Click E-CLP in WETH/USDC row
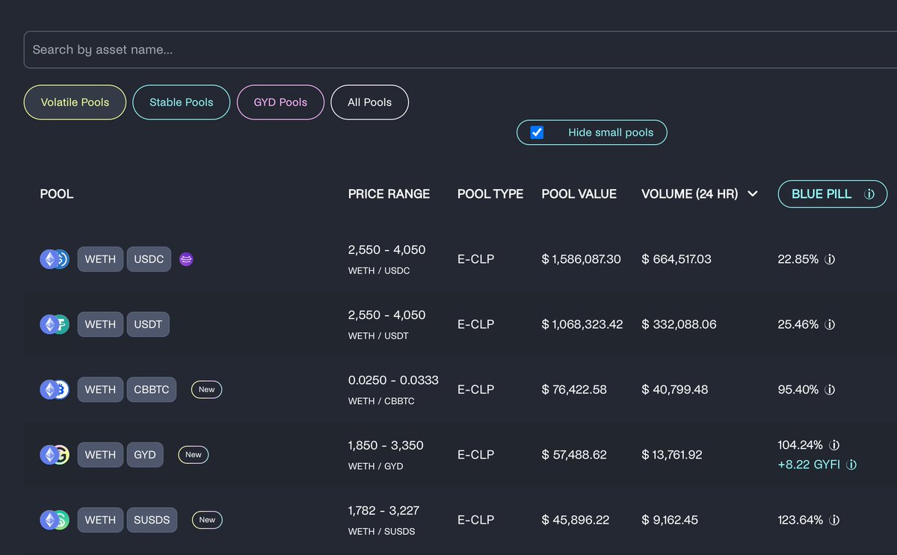The image size is (897, 555). pos(475,259)
